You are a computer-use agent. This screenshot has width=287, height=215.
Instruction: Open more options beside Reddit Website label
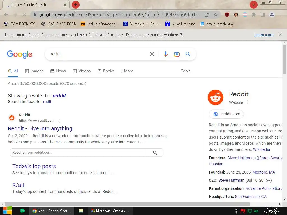[x=247, y=102]
